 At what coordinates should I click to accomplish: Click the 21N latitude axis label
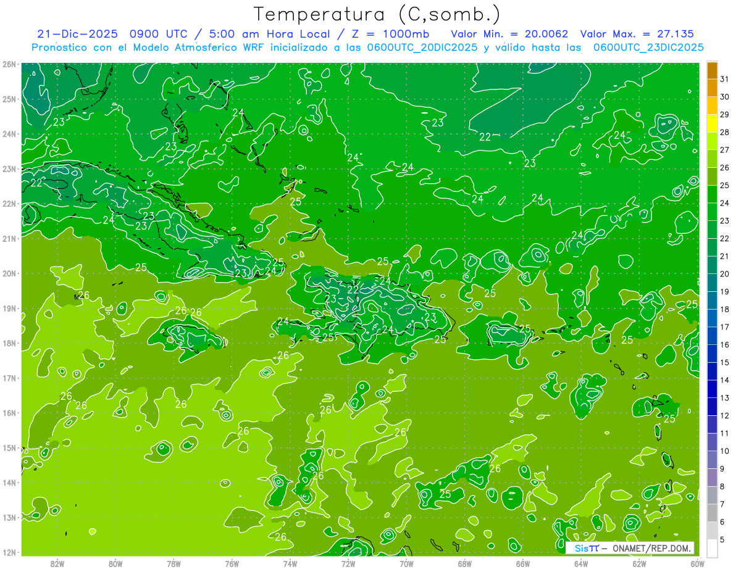tap(9, 238)
